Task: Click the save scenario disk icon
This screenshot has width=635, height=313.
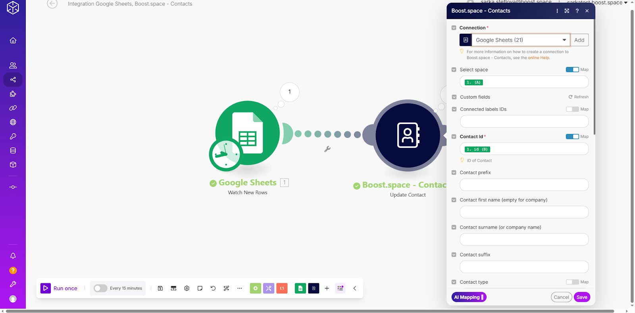Action: 160,288
